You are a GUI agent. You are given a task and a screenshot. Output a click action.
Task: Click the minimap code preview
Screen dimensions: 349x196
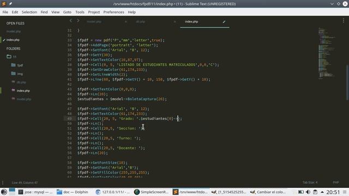[327, 53]
